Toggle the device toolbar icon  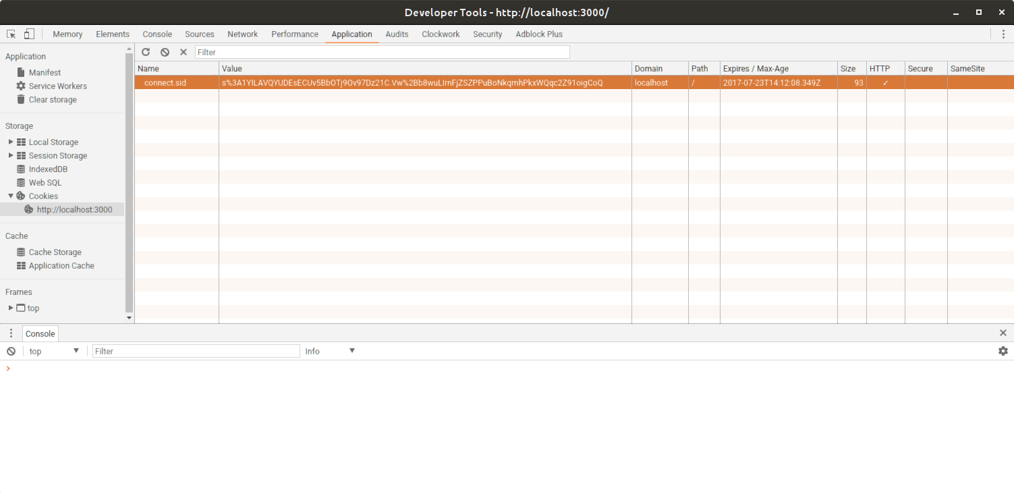pyautogui.click(x=28, y=33)
